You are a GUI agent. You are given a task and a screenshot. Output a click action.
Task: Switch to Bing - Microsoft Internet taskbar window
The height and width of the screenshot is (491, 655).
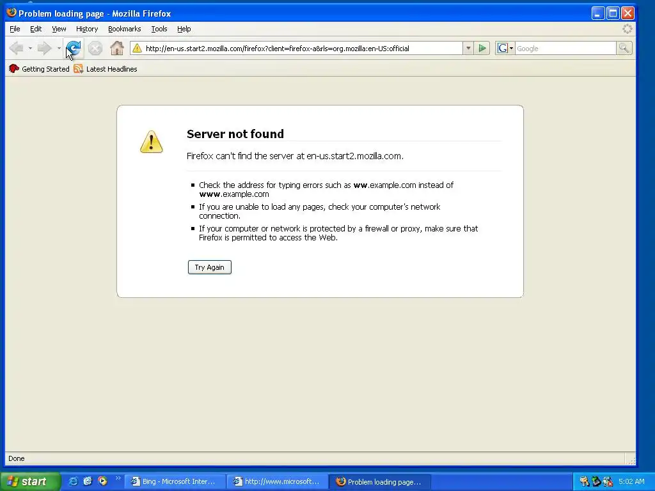[x=175, y=482]
